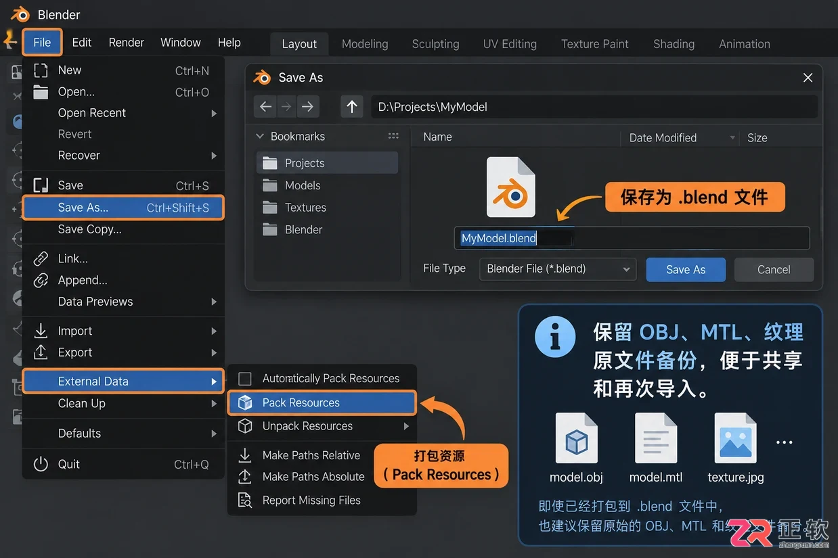
Task: Expand the Import submenu arrow
Action: pyautogui.click(x=214, y=331)
